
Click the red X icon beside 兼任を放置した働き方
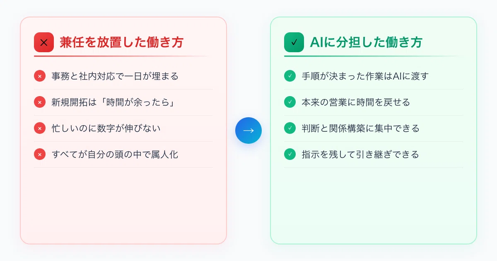44,42
